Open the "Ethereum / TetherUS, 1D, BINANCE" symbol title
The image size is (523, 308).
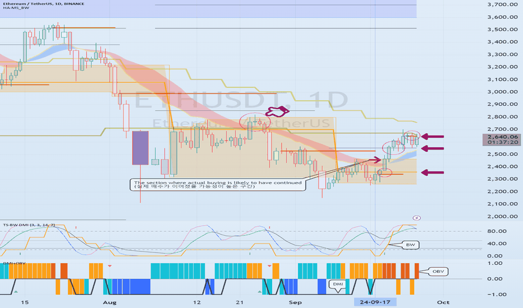coord(43,4)
